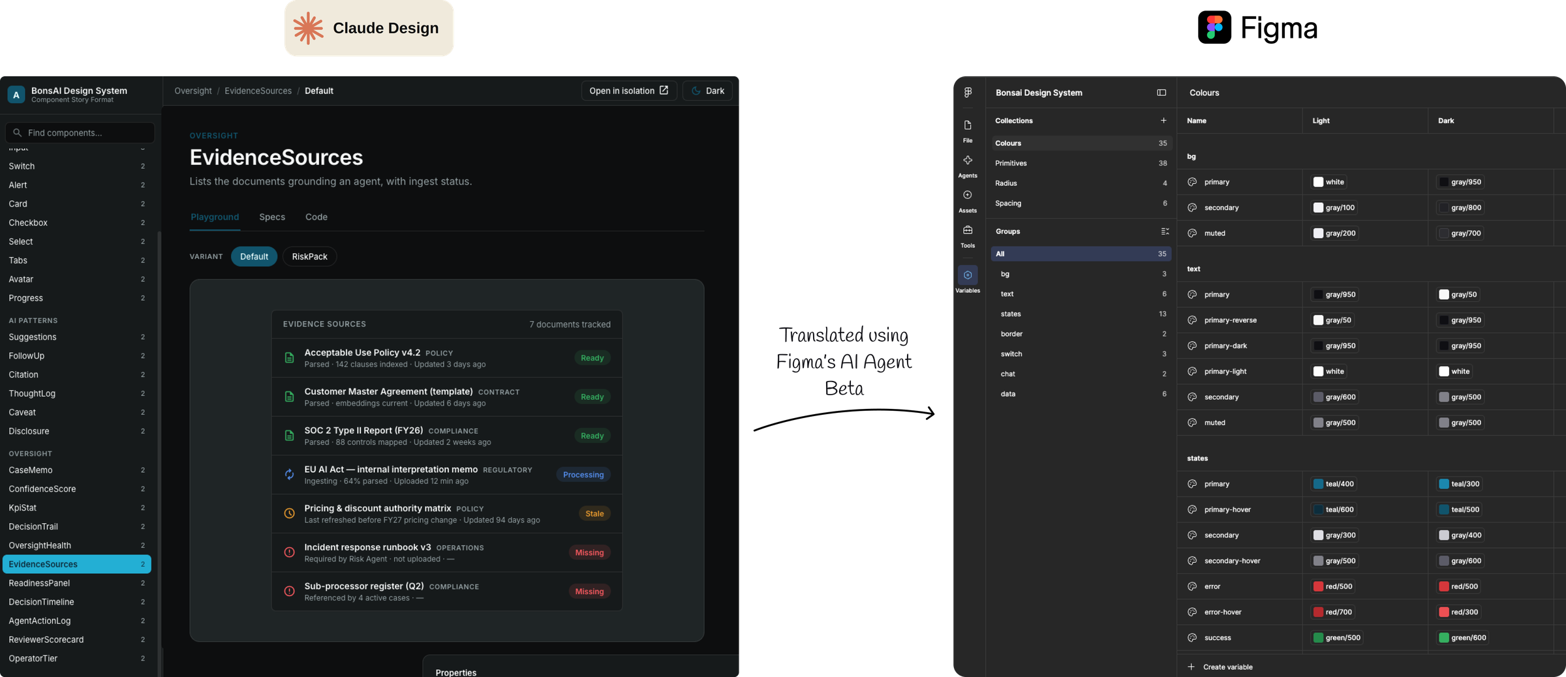Select the RiskPack variant pill
This screenshot has width=1566, height=677.
pos(309,256)
